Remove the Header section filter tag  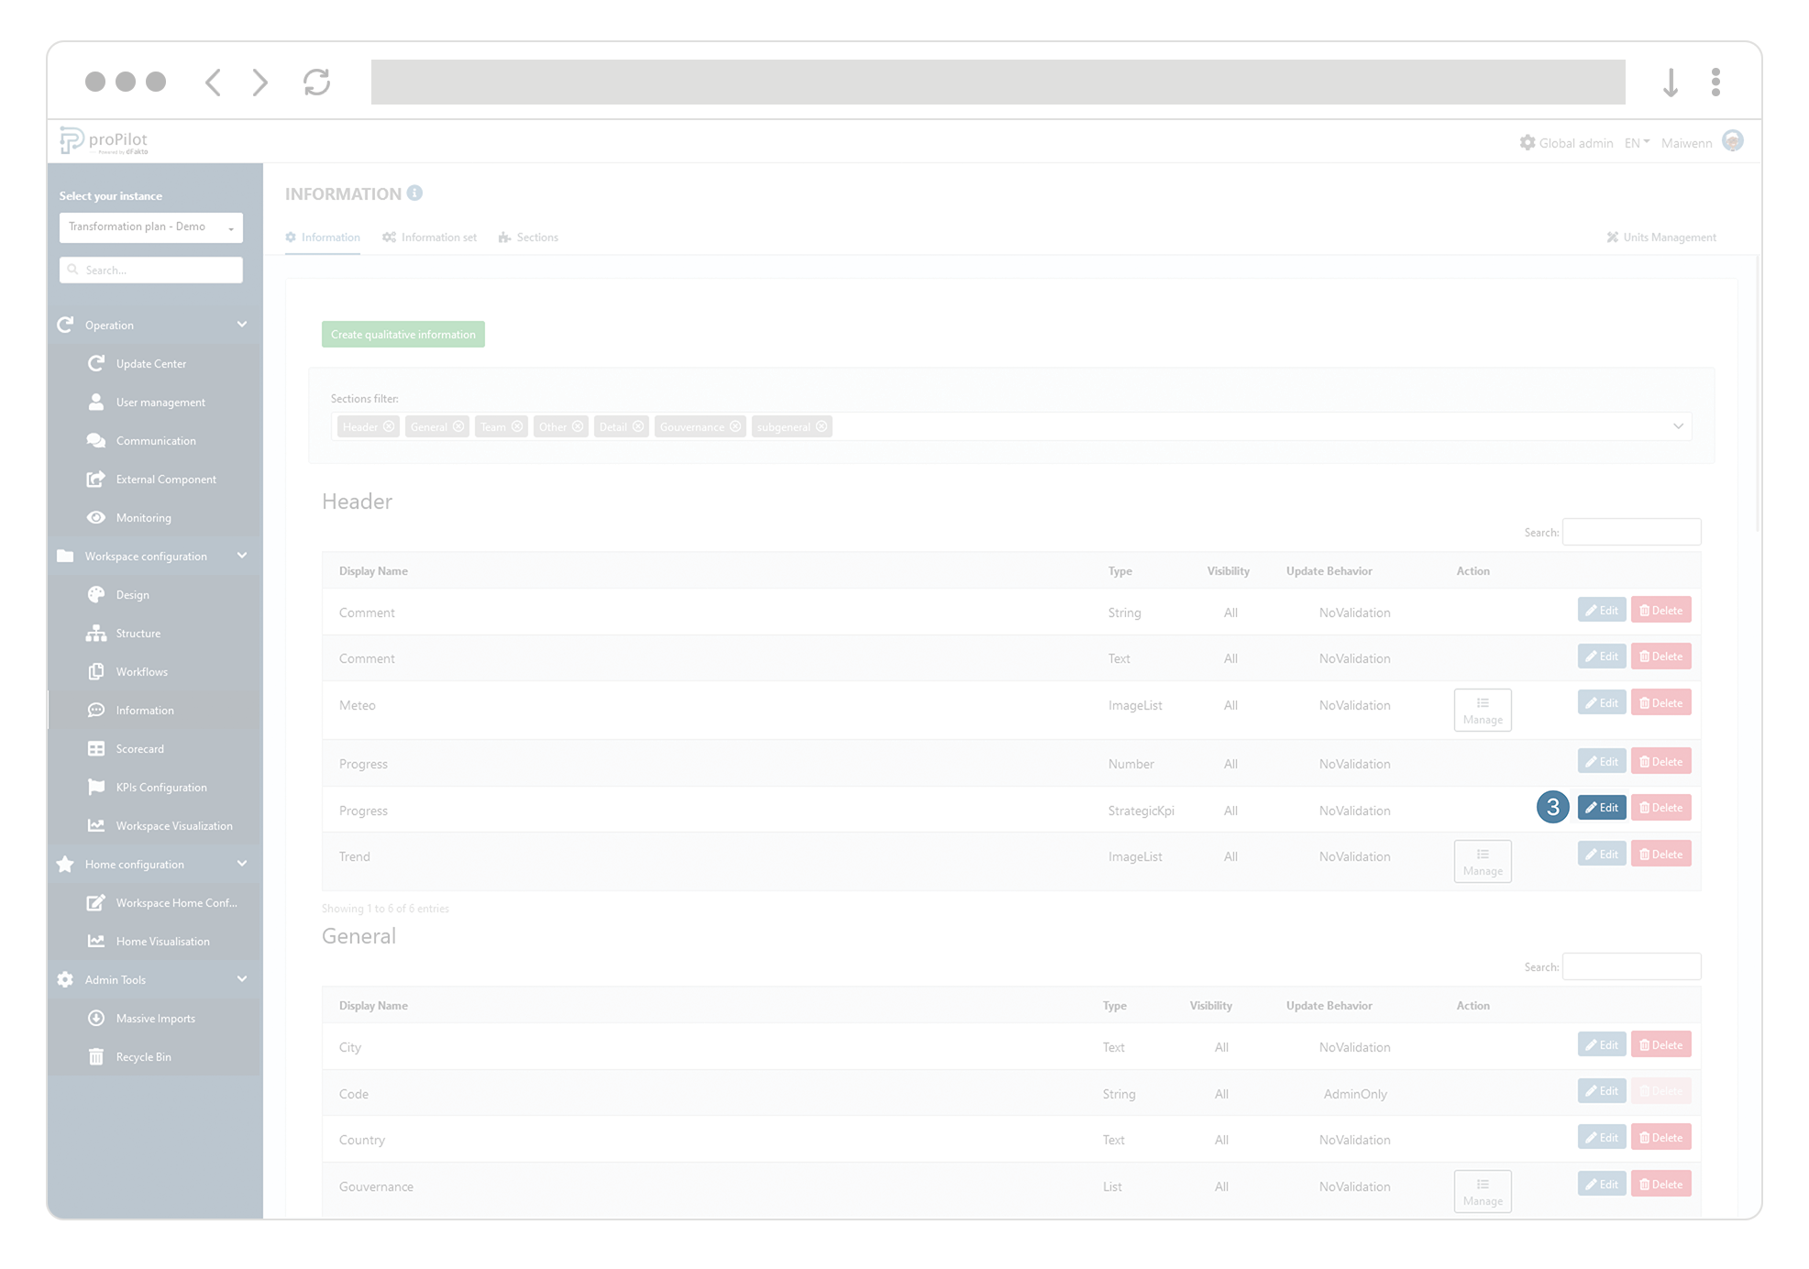click(x=389, y=427)
